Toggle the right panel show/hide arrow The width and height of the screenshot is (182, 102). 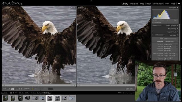coord(181,48)
